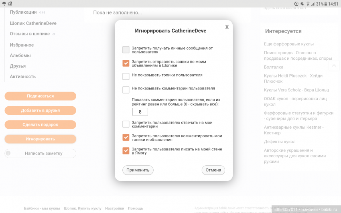Uncheck forbidding comments on my topics
341x213 pixels.
tap(126, 138)
